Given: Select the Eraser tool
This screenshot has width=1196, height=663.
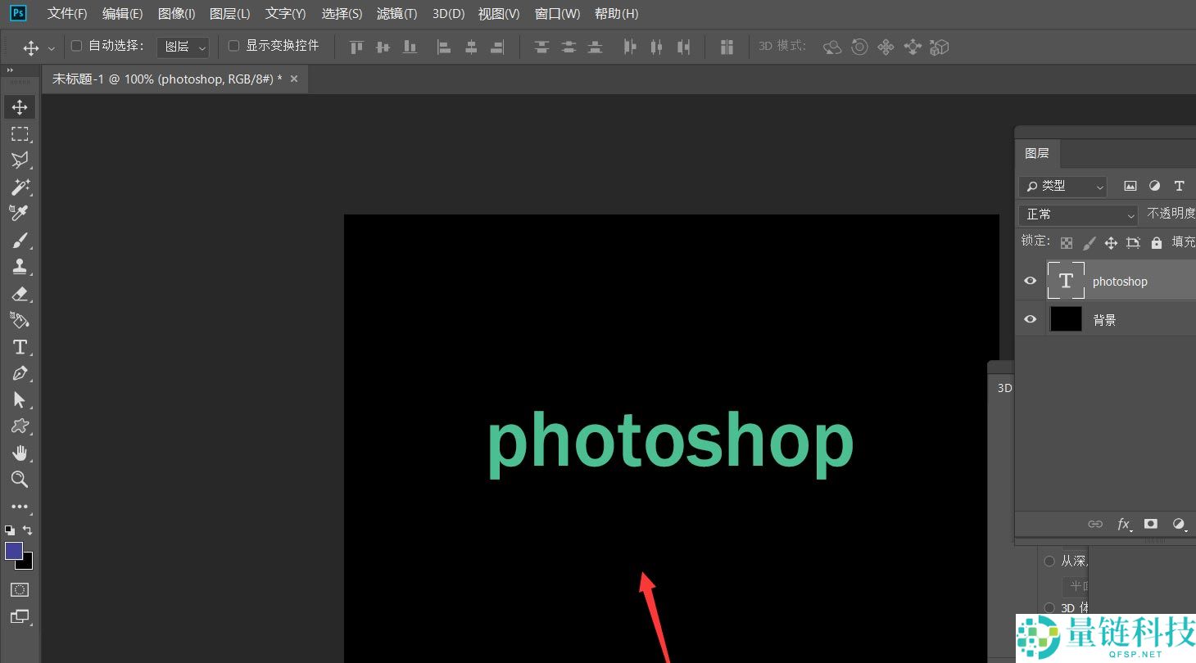Looking at the screenshot, I should (20, 294).
